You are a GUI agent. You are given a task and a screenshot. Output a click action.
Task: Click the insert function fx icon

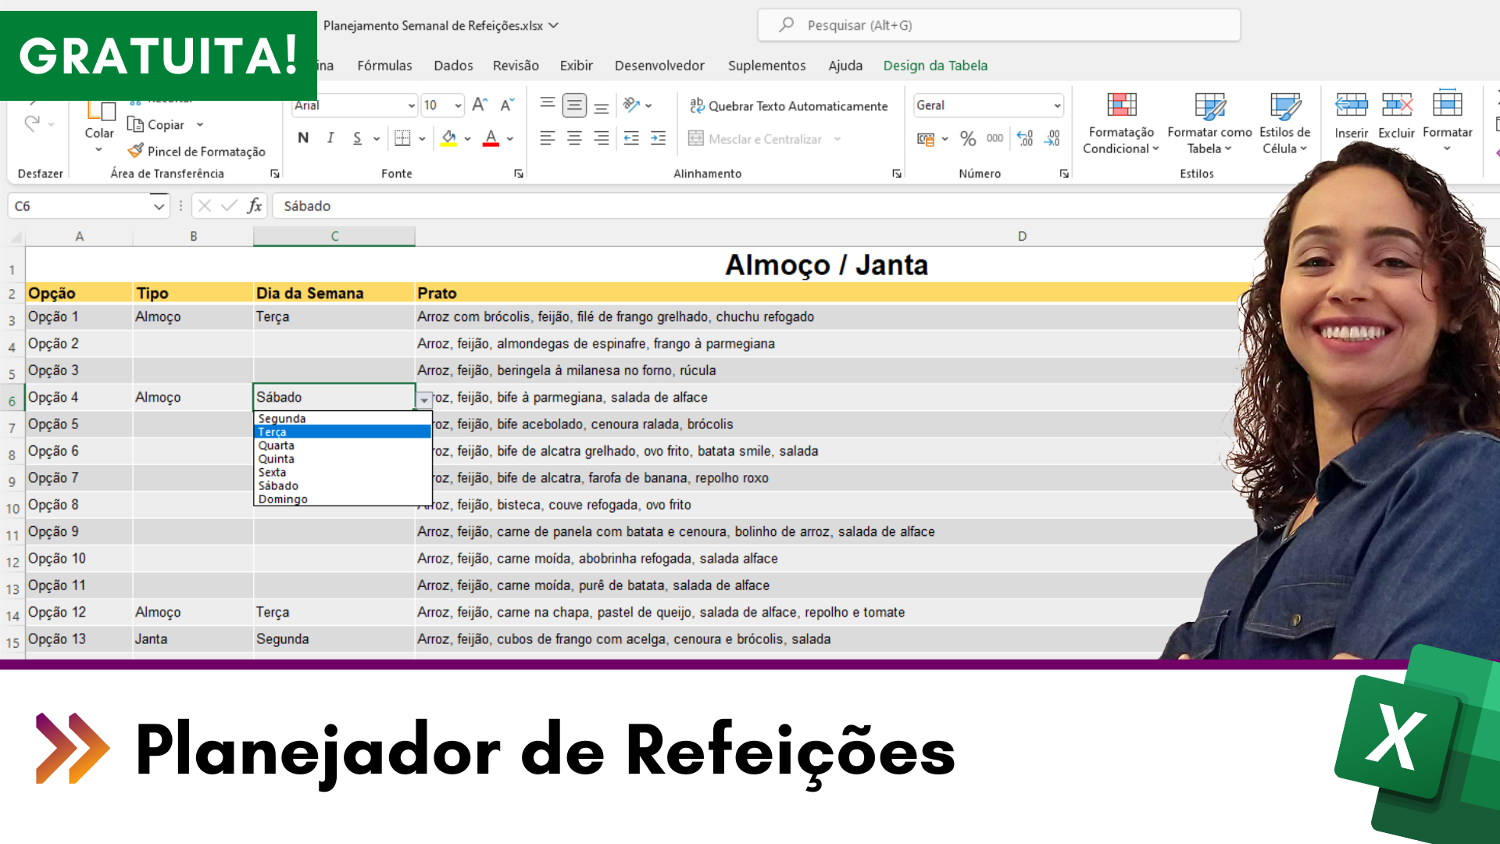255,206
